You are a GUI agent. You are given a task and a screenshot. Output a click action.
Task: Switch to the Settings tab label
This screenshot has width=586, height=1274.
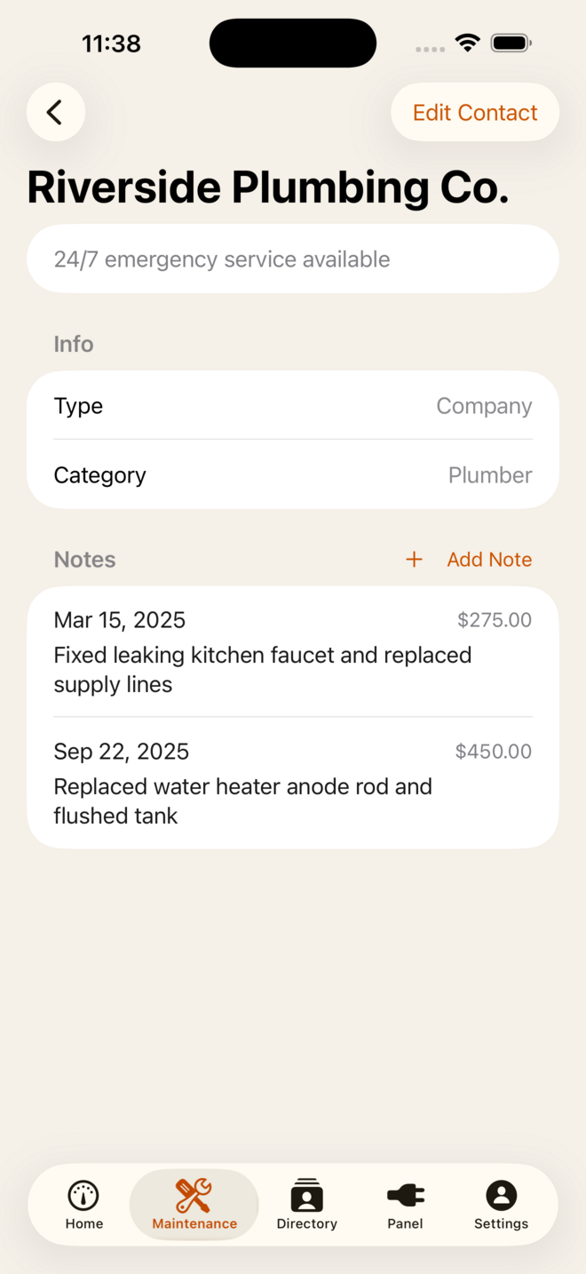(x=501, y=1224)
